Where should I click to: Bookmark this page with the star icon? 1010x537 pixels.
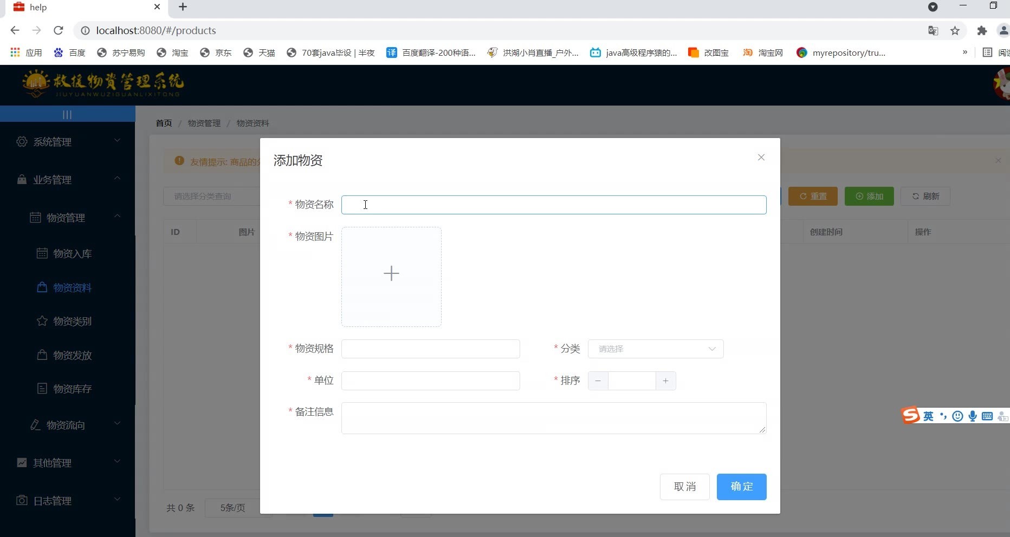pyautogui.click(x=955, y=31)
